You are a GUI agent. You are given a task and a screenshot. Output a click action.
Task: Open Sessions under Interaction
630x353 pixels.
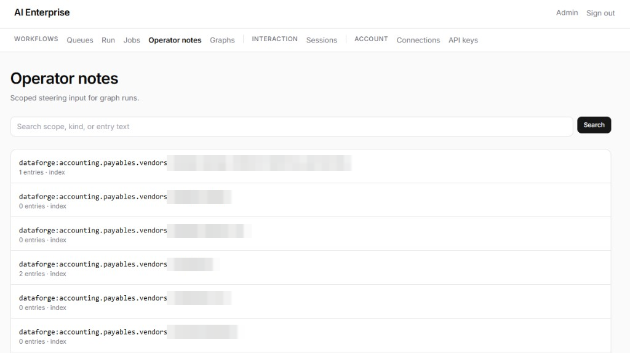click(321, 40)
